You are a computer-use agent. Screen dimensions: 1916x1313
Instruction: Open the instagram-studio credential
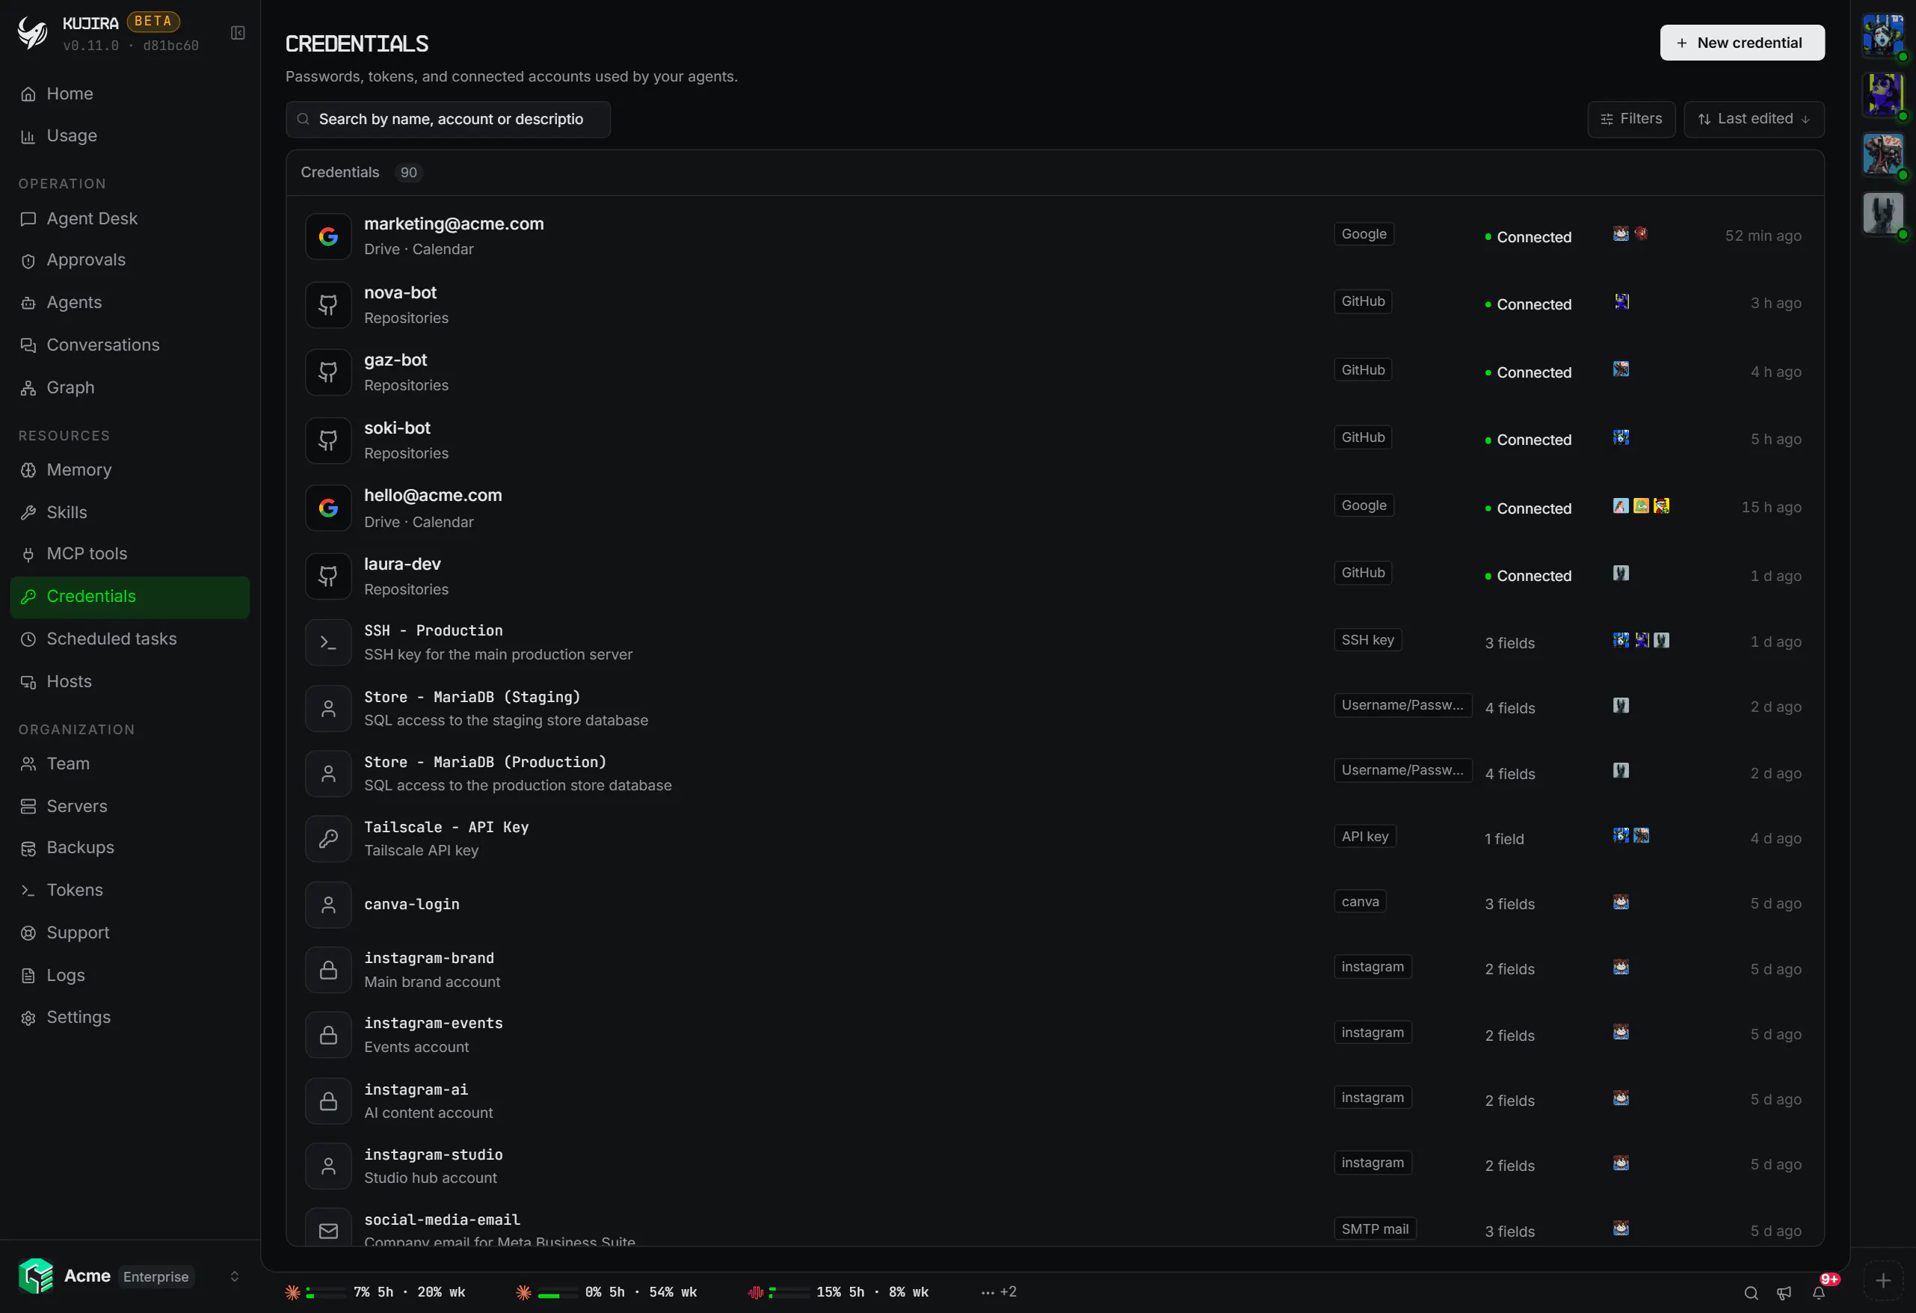pyautogui.click(x=1055, y=1166)
